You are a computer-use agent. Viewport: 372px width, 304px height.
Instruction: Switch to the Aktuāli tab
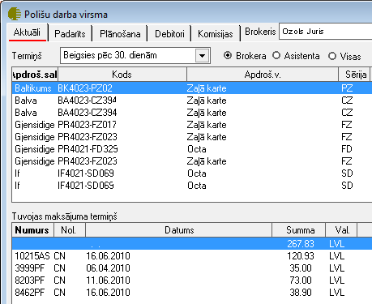27,32
